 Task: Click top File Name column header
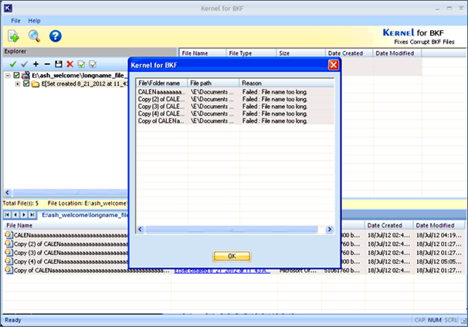202,53
